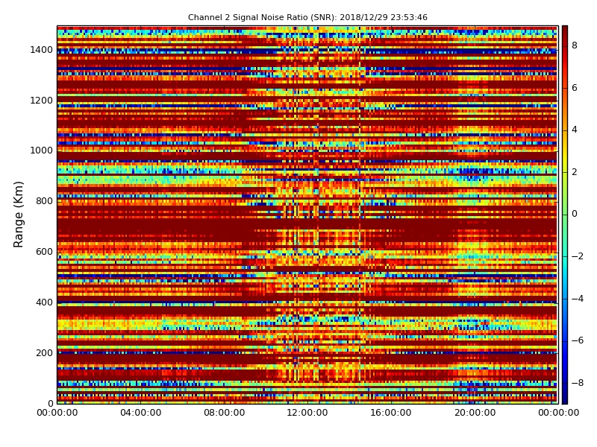Click the 400 range tick label

[44, 302]
